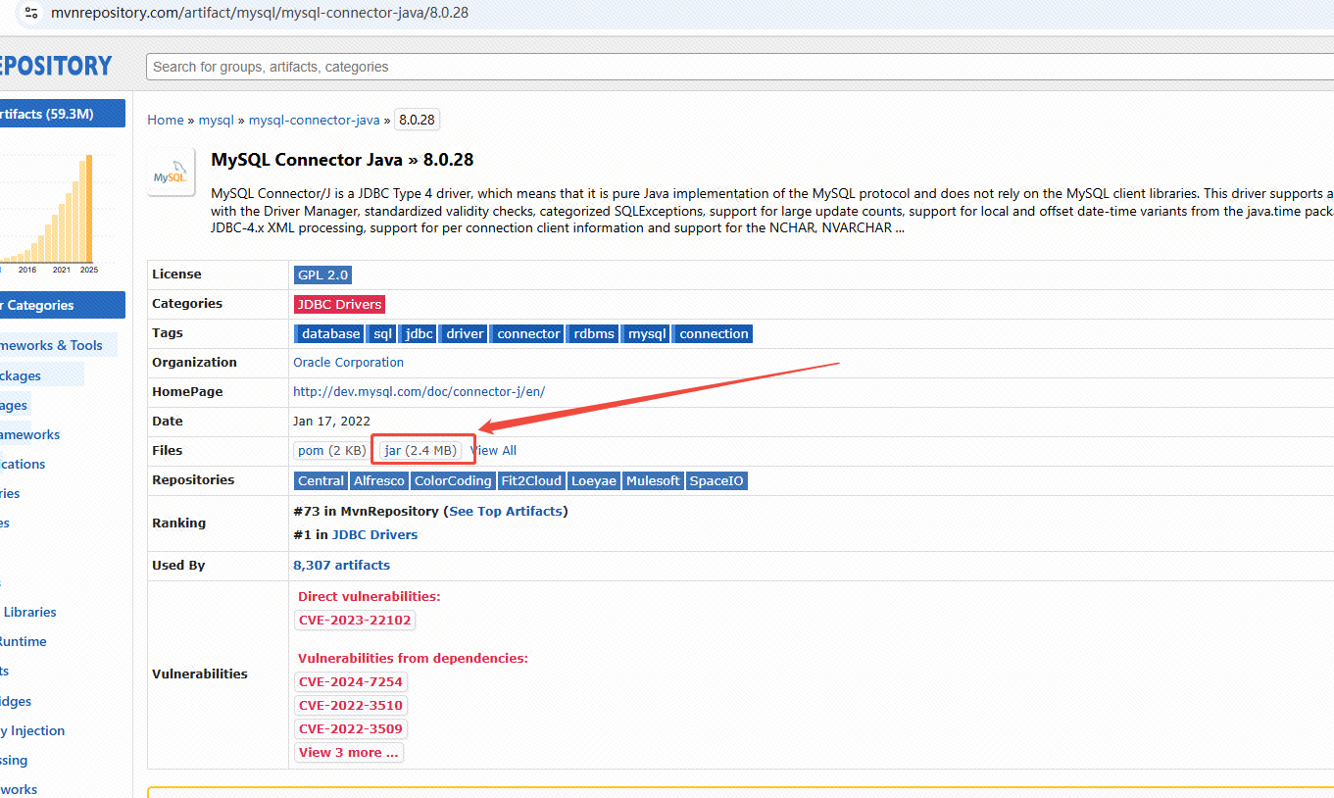Open the CVE-2022-3510 vulnerability
This screenshot has height=798, width=1334.
(x=351, y=705)
